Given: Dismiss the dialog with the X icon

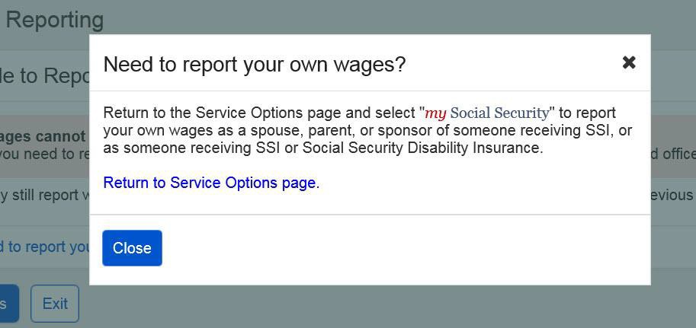Looking at the screenshot, I should tap(629, 62).
